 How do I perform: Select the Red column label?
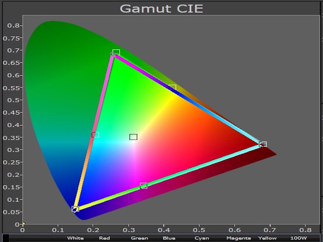click(x=104, y=238)
